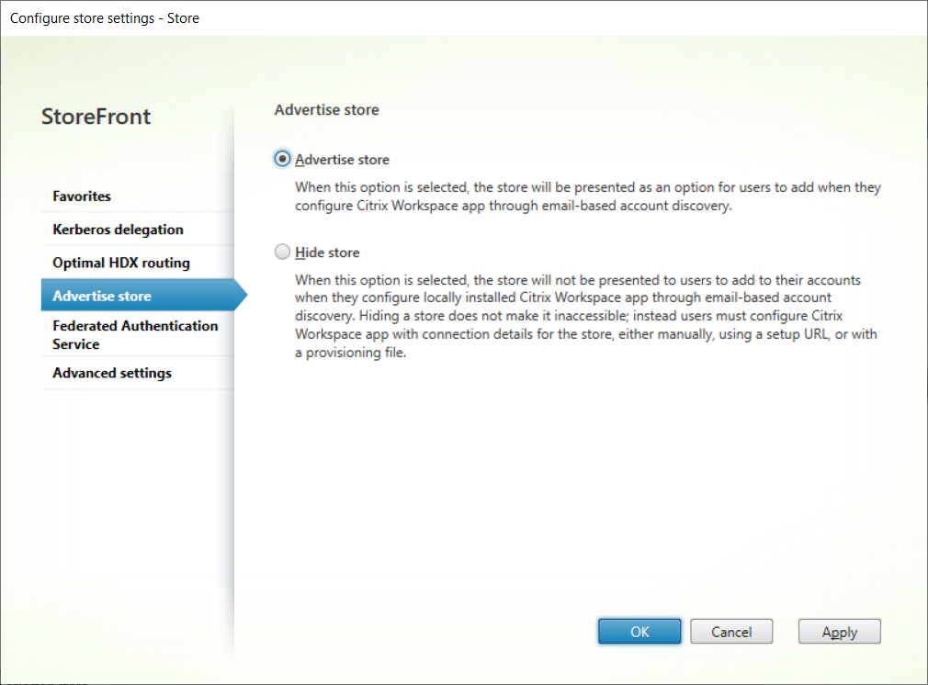Open the Favorites settings tab
This screenshot has width=928, height=685.
(82, 197)
